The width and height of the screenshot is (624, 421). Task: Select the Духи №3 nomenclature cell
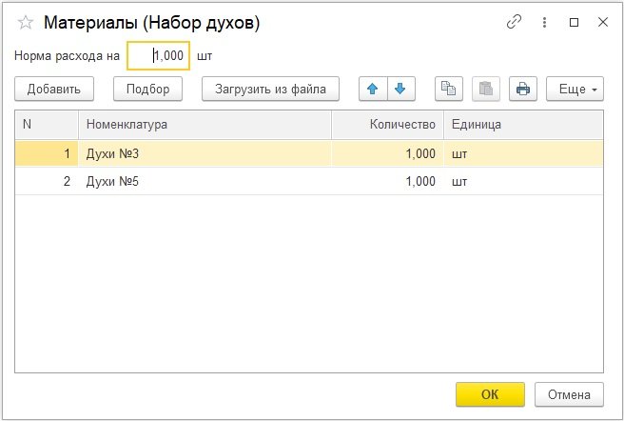(205, 153)
